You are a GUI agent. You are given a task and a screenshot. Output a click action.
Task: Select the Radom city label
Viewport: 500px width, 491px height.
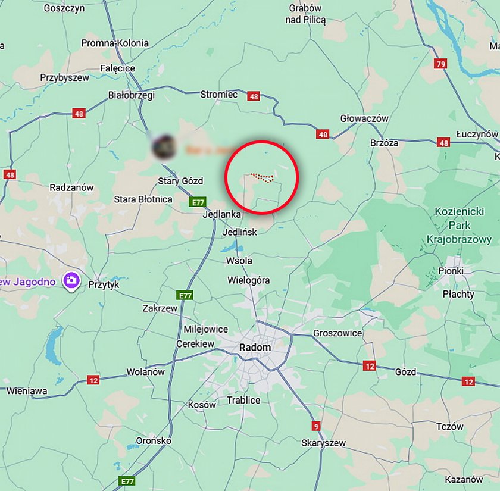[x=255, y=347]
